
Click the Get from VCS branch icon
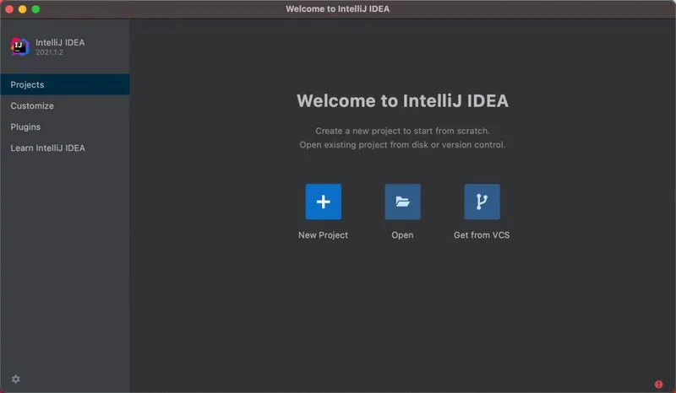(482, 202)
